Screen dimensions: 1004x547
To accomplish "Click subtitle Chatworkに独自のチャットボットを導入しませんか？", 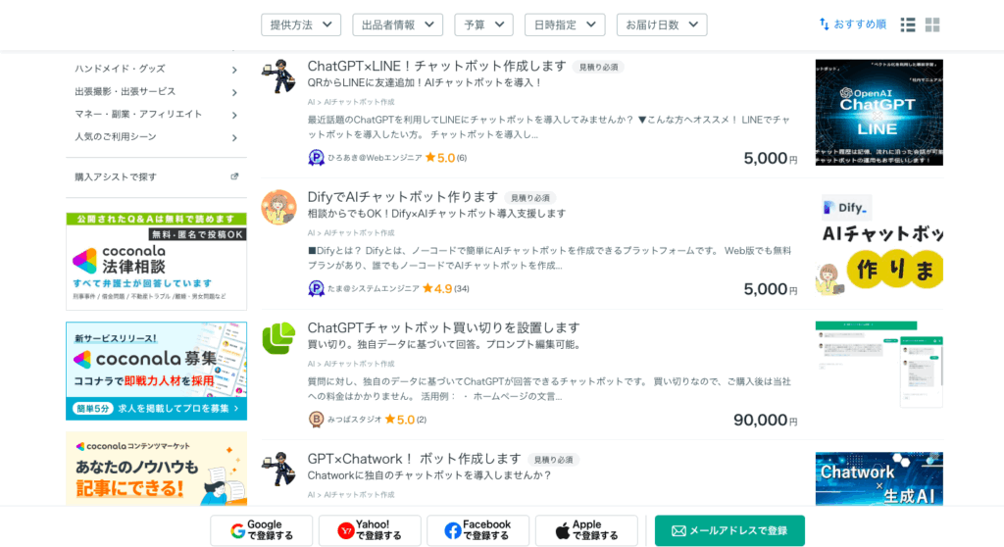I will [429, 475].
